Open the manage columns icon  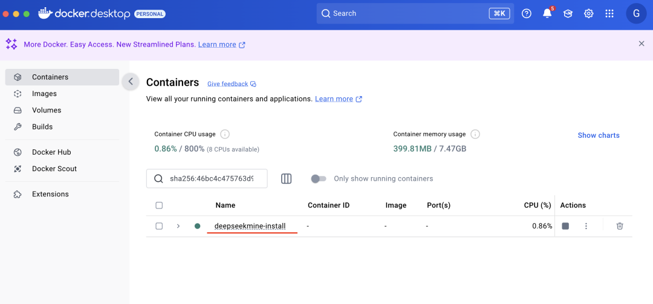tap(286, 179)
